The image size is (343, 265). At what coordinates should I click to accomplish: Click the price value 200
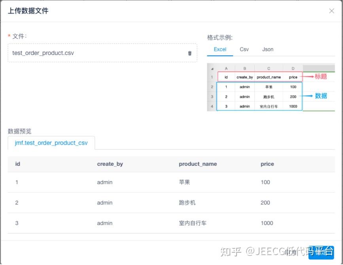265,203
